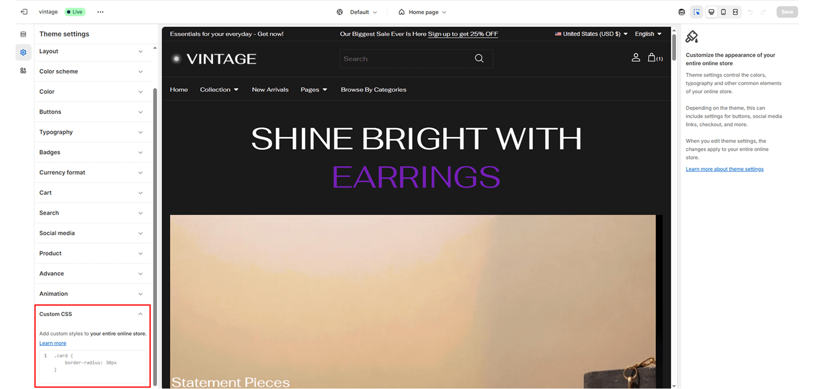This screenshot has width=824, height=389.
Task: Click the assistant avatar icon in top bar
Action: [682, 12]
